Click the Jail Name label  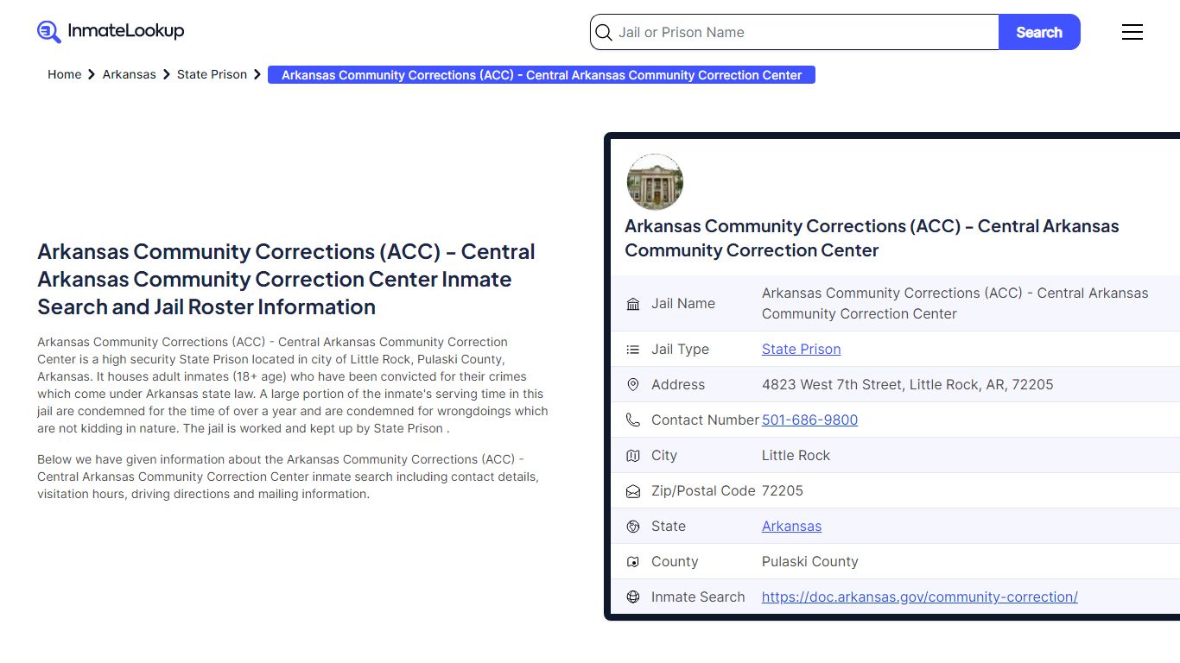[683, 304]
